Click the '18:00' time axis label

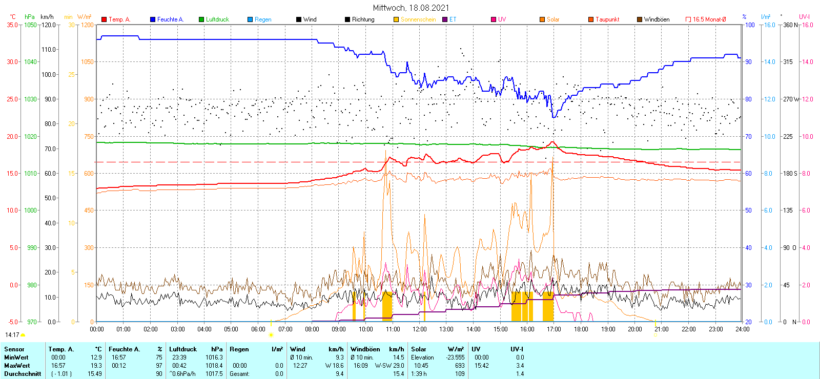point(581,329)
